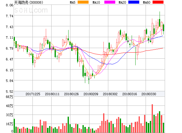Click the 33万 volume axis label

click(9, 115)
